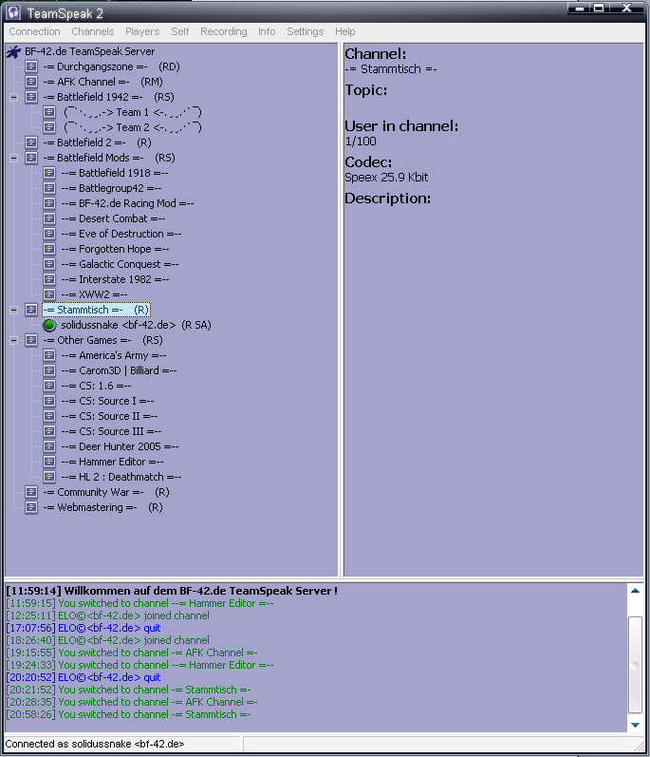Screen dimensions: 650x757
Task: Open the Recording menu
Action: 224,31
